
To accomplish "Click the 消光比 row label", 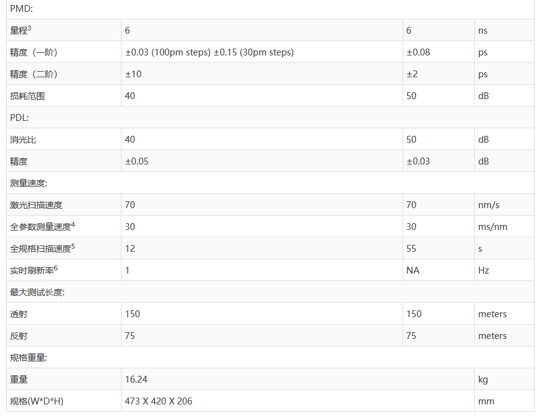I will 23,140.
